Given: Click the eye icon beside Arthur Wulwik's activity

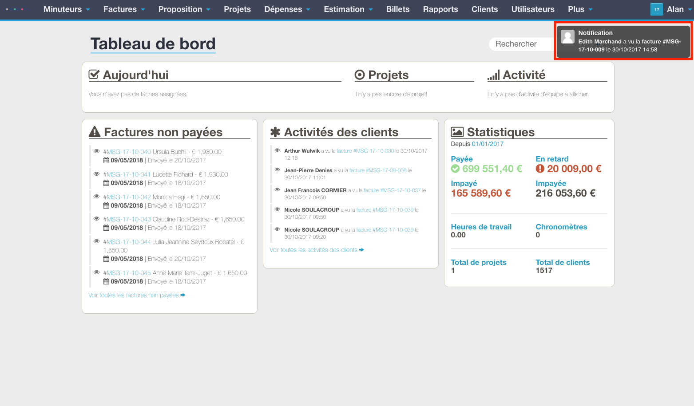Looking at the screenshot, I should 277,150.
